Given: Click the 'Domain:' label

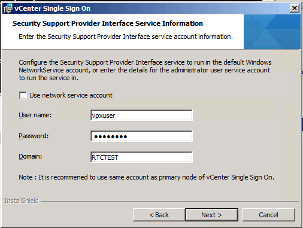Looking at the screenshot, I should tap(31, 156).
